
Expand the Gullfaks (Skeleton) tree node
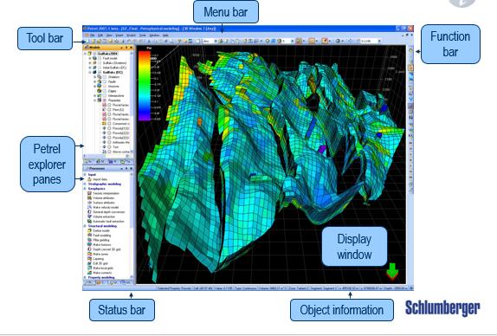[90, 63]
